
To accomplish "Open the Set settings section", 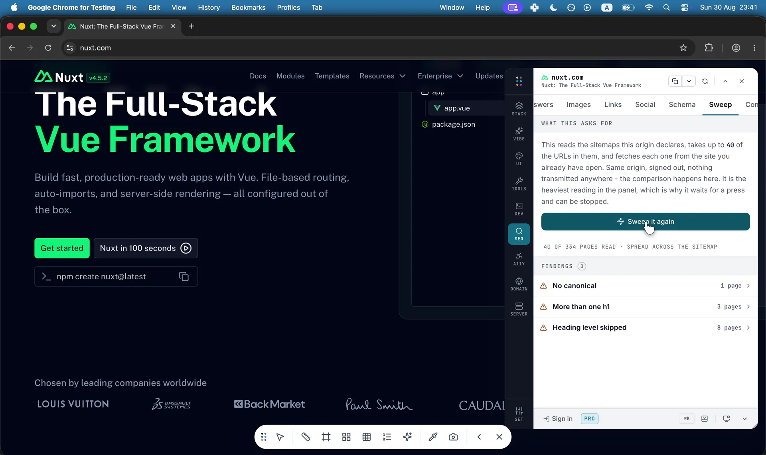I will 519,414.
